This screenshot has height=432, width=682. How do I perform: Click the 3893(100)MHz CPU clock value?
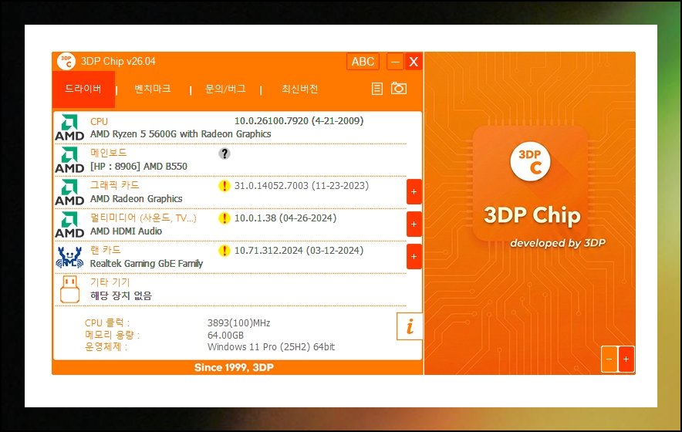point(239,323)
